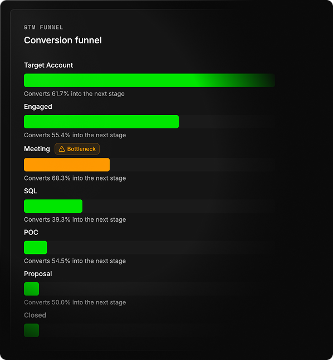Screen dimensions: 333x360
Task: Select the Proposal stage label
Action: (38, 274)
